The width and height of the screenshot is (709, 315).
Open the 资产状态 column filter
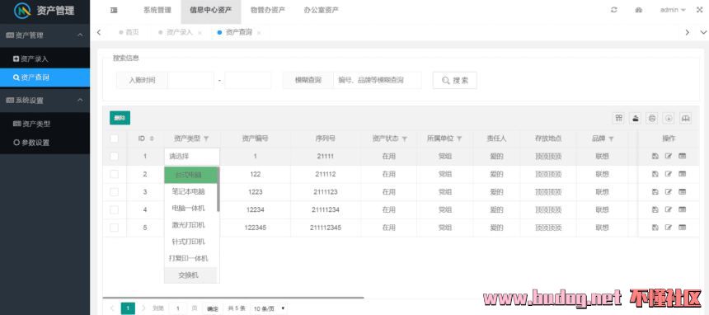tap(405, 139)
